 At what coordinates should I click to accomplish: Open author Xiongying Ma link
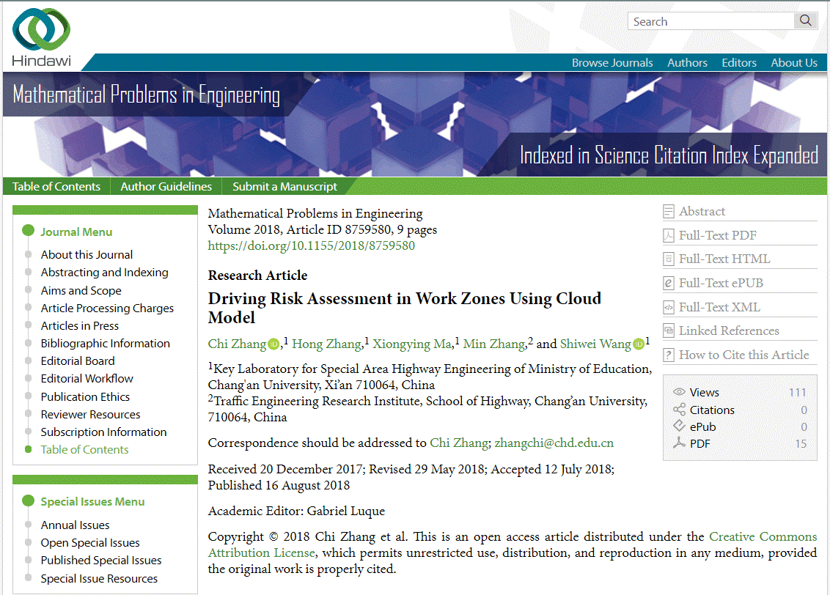(412, 344)
